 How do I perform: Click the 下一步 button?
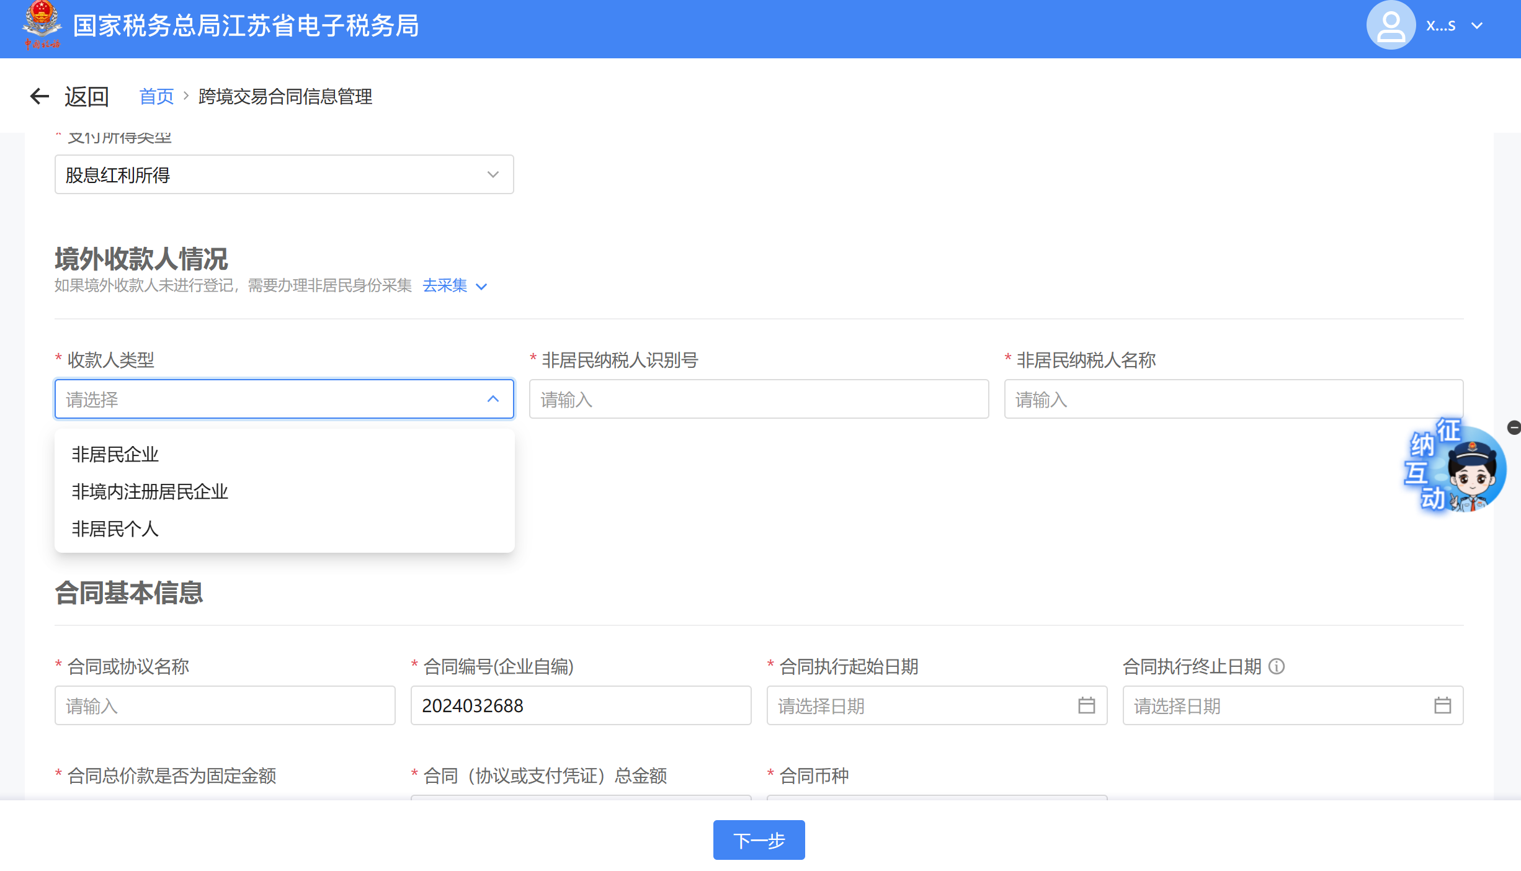(759, 840)
